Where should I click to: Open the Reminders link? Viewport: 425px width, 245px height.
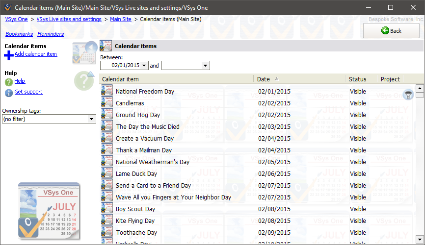[51, 34]
